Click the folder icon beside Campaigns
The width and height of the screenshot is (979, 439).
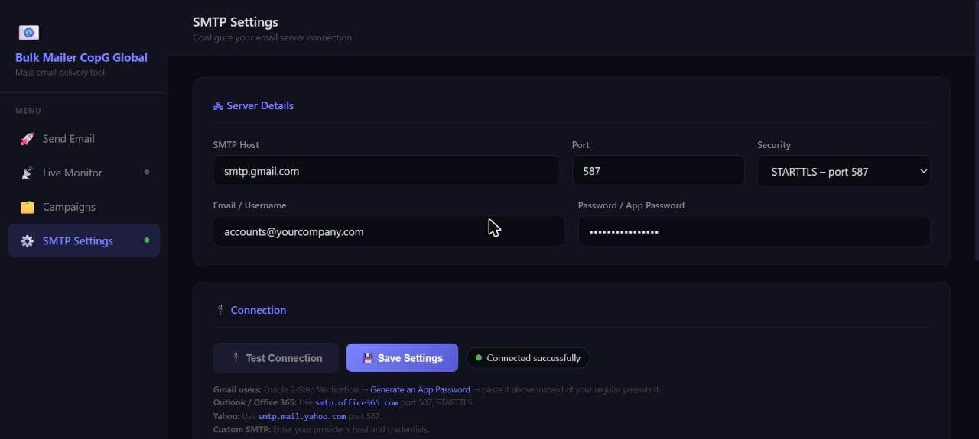coord(27,207)
